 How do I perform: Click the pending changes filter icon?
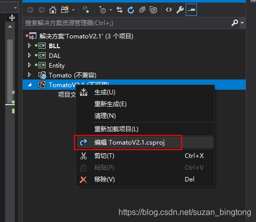[86, 10]
